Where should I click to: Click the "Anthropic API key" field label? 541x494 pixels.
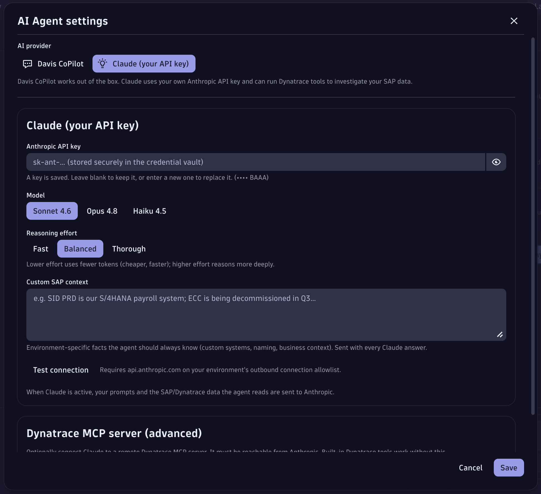53,146
